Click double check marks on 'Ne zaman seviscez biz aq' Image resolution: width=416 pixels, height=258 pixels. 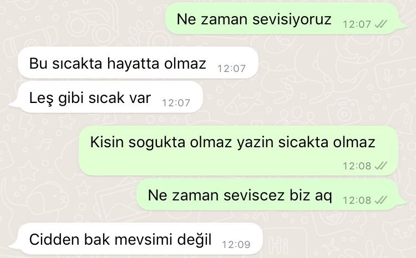coord(381,200)
